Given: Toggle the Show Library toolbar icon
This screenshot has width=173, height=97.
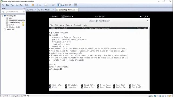Looking at the screenshot, I should [x=59, y=5].
